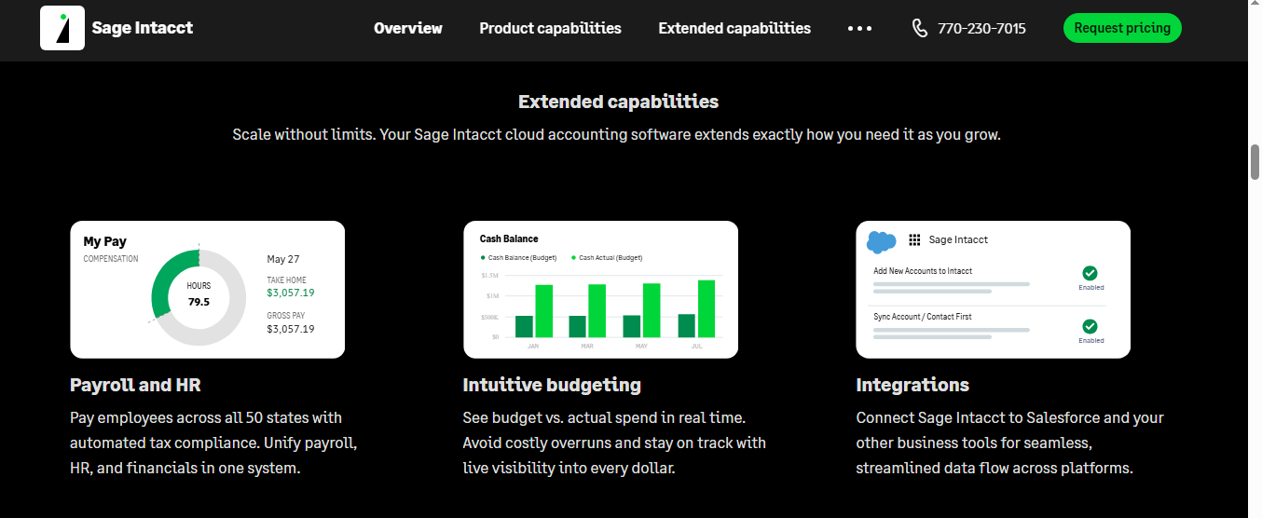Viewport: 1262px width, 518px height.
Task: Expand the three-dot more menu
Action: click(859, 28)
